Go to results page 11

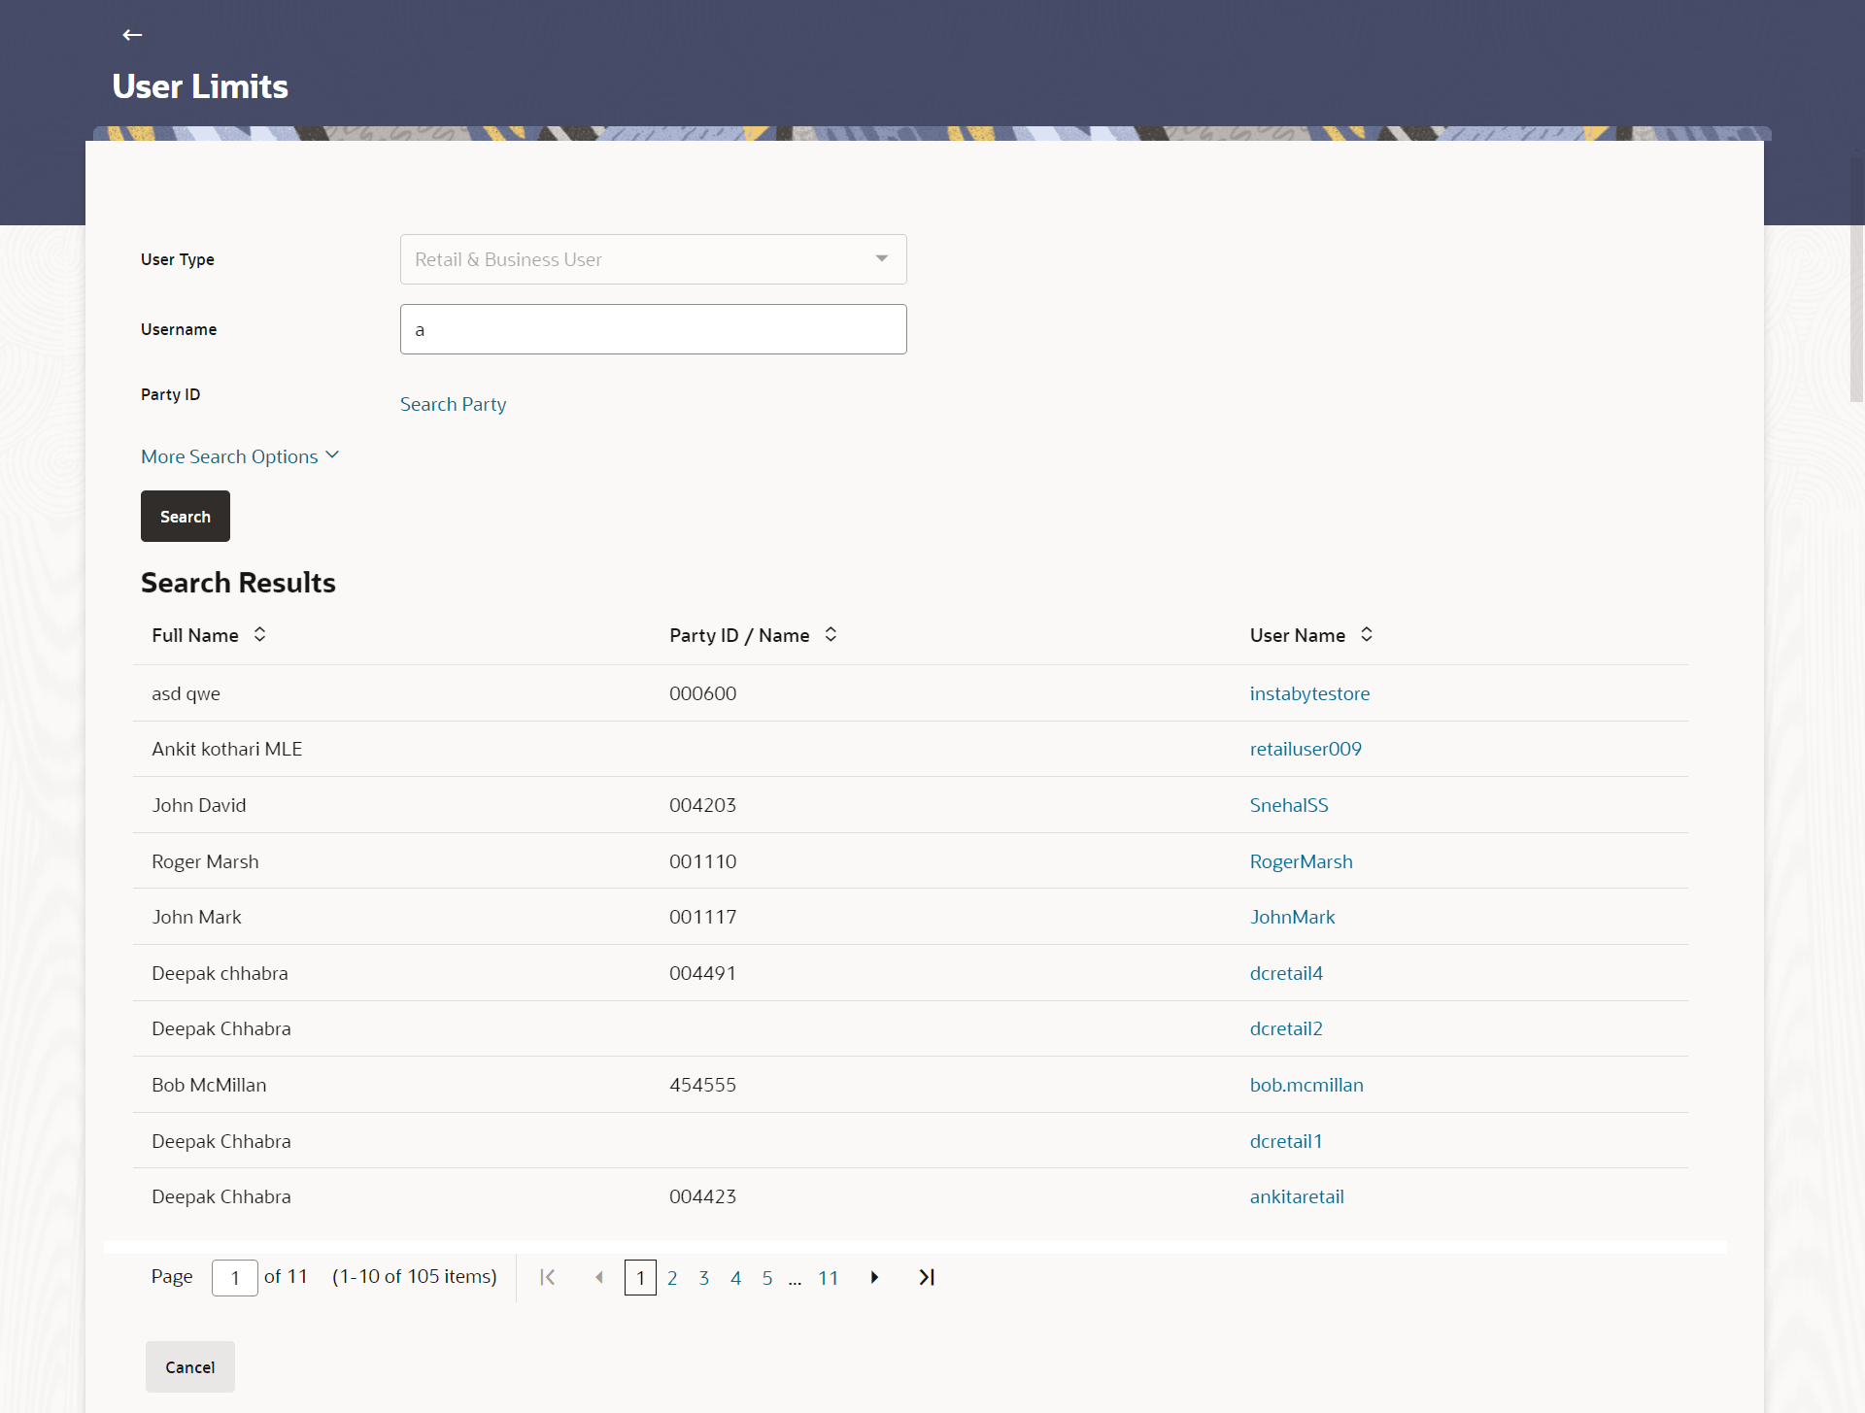coord(828,1278)
